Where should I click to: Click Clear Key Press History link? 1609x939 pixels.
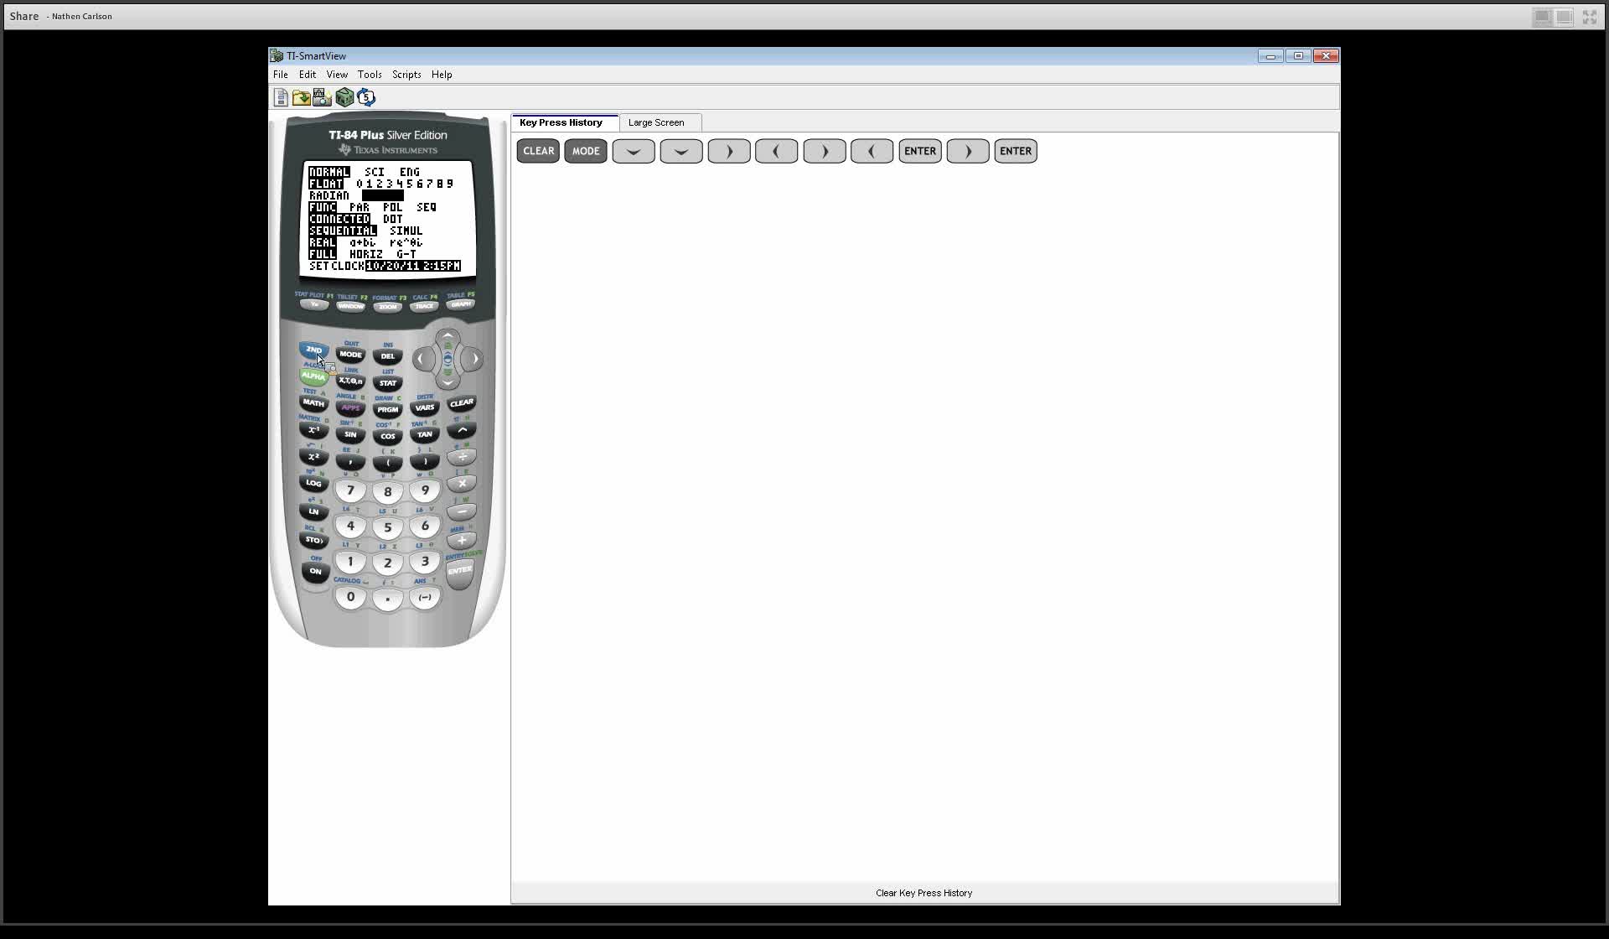click(x=923, y=893)
